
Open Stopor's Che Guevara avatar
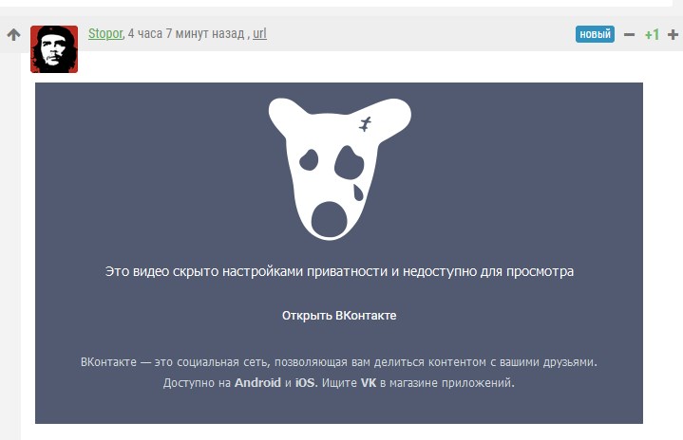tap(54, 49)
